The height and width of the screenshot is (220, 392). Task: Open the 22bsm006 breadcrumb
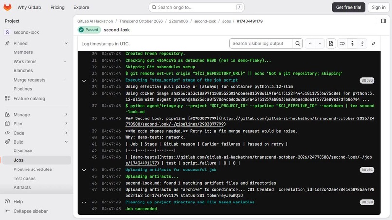click(178, 21)
